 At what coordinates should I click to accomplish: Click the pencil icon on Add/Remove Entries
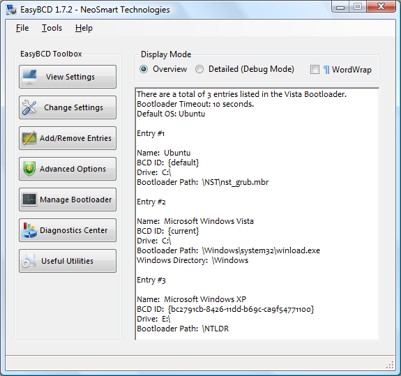point(29,138)
